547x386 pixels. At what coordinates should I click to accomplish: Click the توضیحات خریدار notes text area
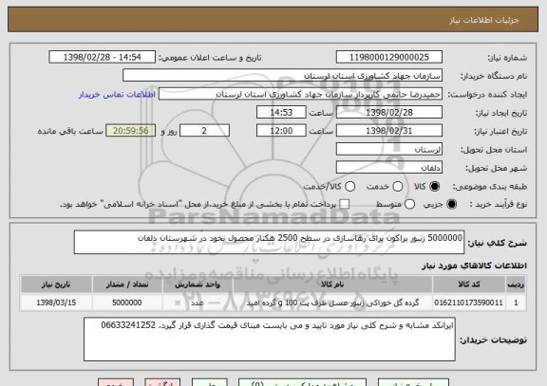pos(270,339)
